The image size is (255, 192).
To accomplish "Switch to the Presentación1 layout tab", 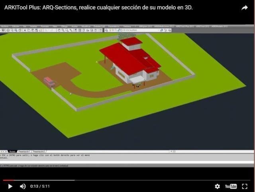I will (24, 151).
